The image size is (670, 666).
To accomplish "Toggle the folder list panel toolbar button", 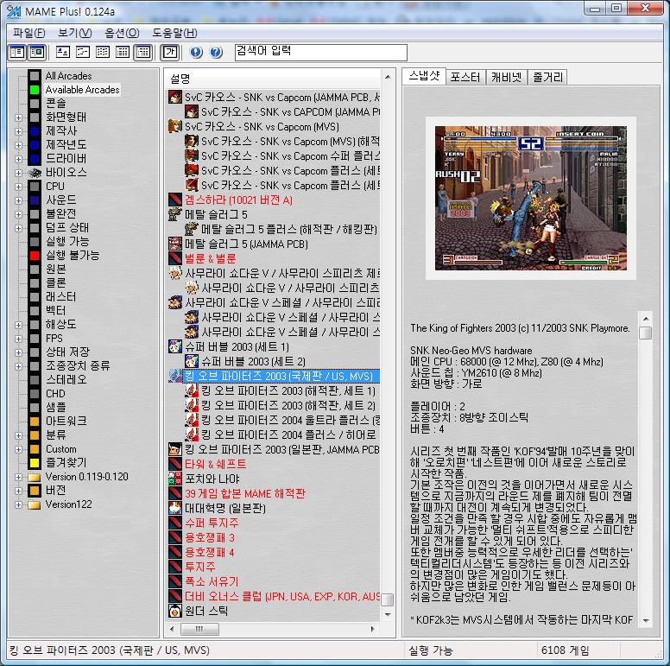I will [x=17, y=52].
